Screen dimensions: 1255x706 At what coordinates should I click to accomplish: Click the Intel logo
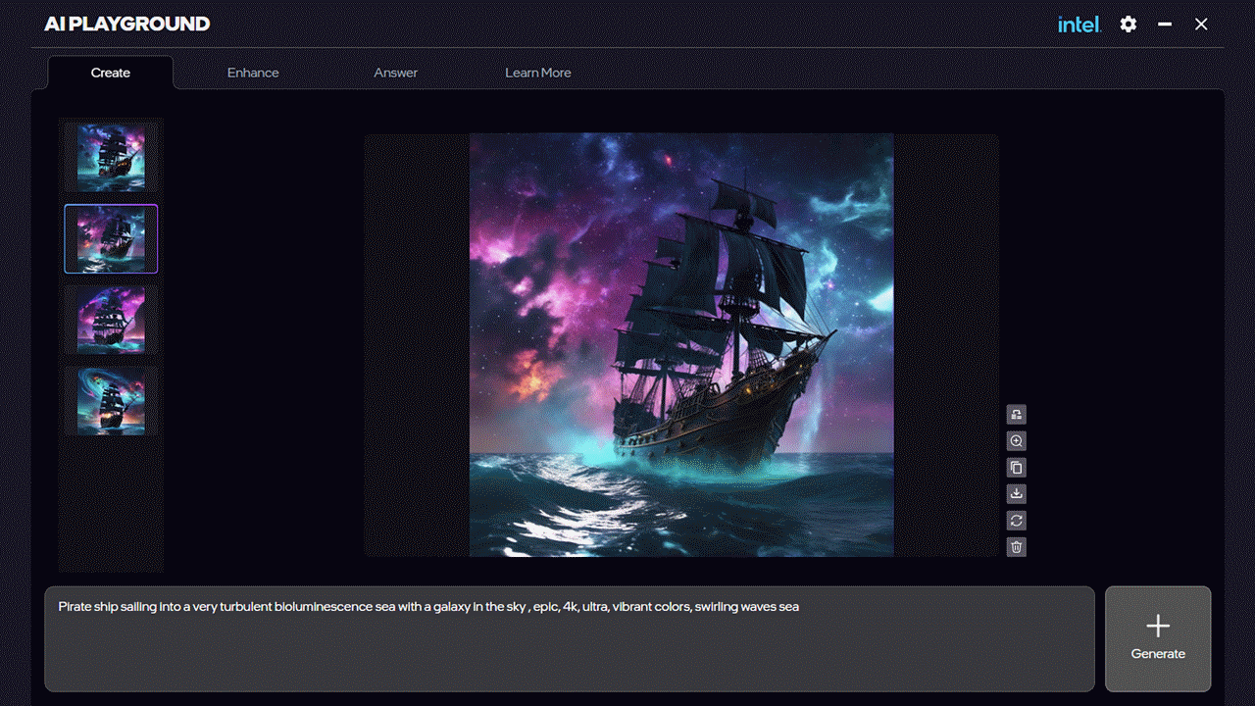[x=1079, y=25]
